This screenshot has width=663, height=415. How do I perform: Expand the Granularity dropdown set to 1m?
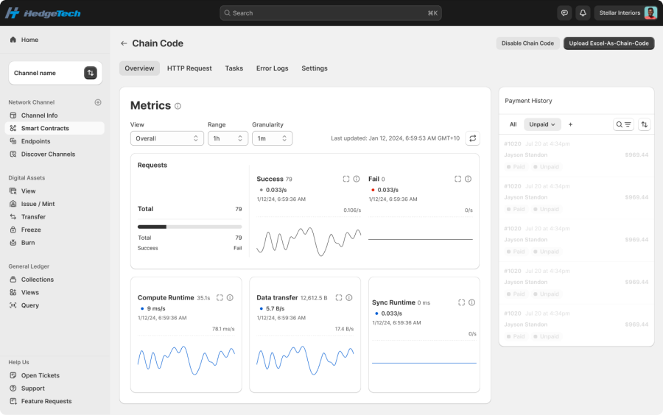pos(272,138)
